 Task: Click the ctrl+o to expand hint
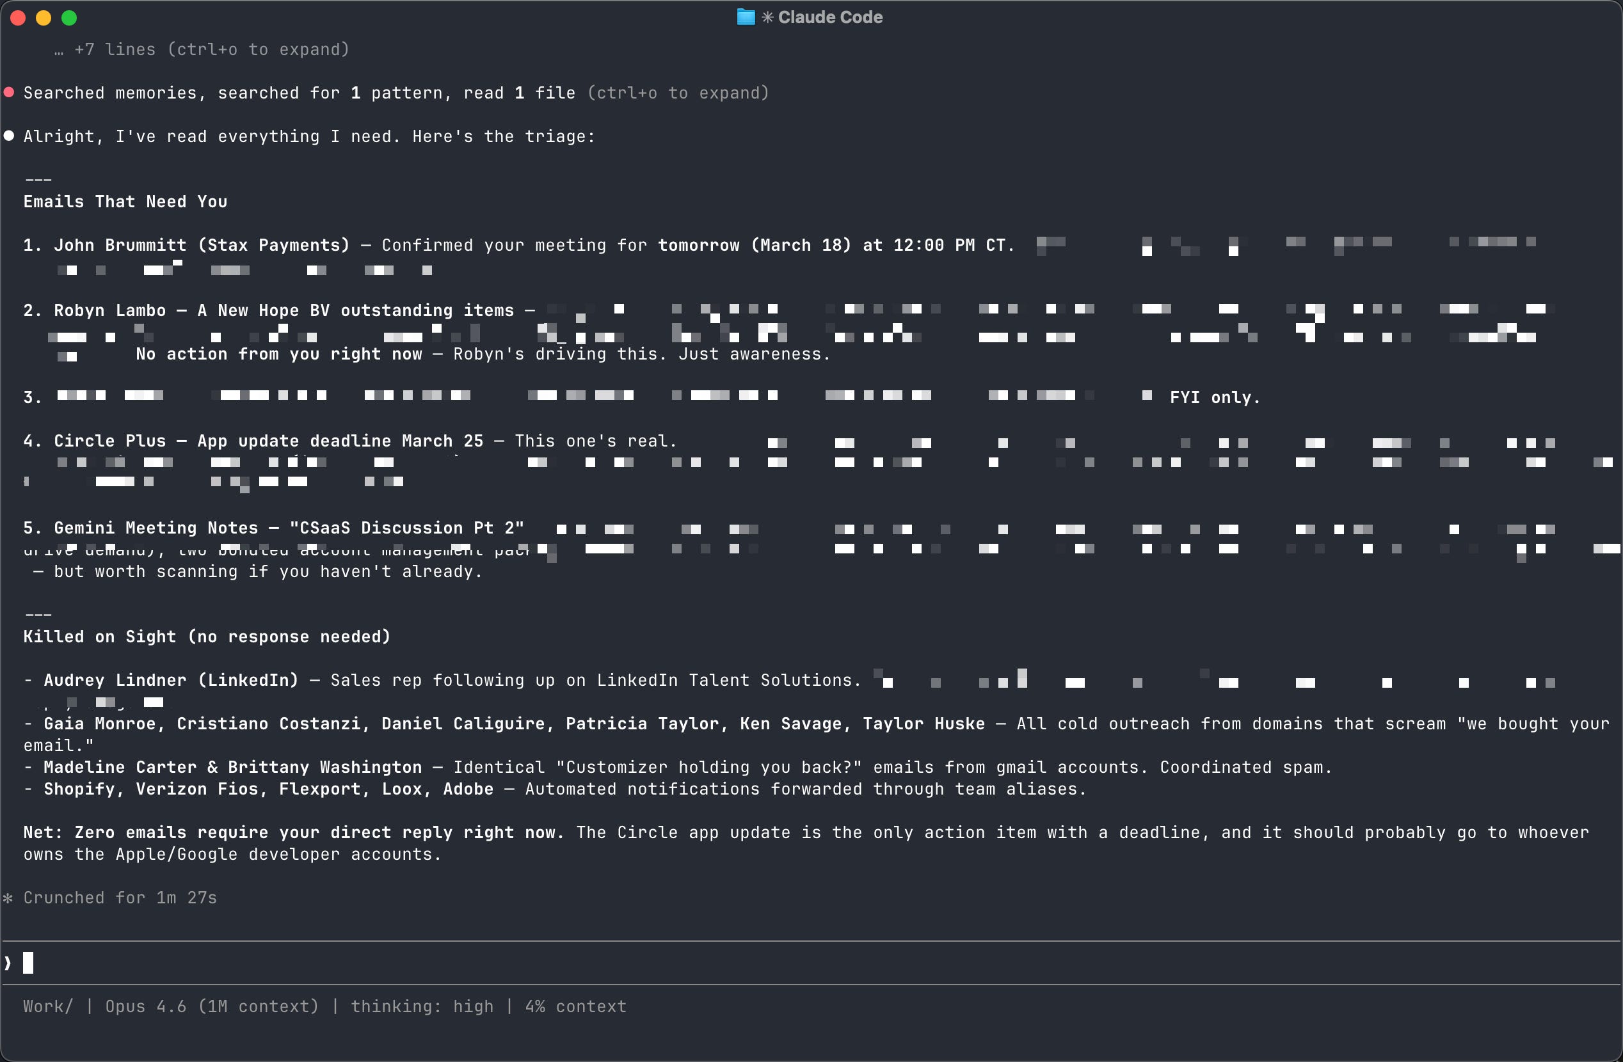pos(678,93)
